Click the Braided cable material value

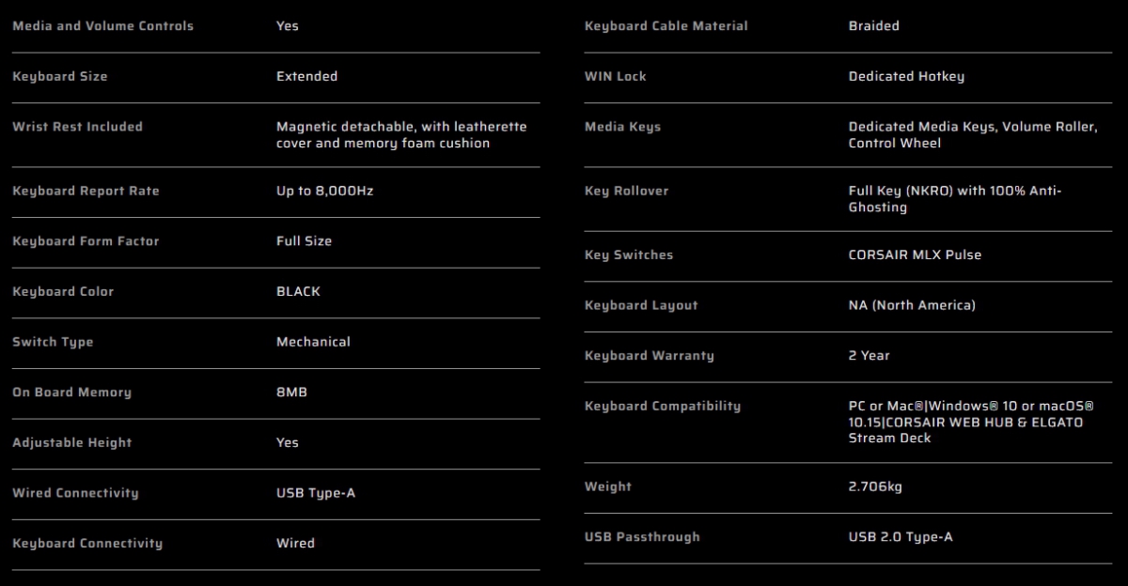tap(873, 26)
